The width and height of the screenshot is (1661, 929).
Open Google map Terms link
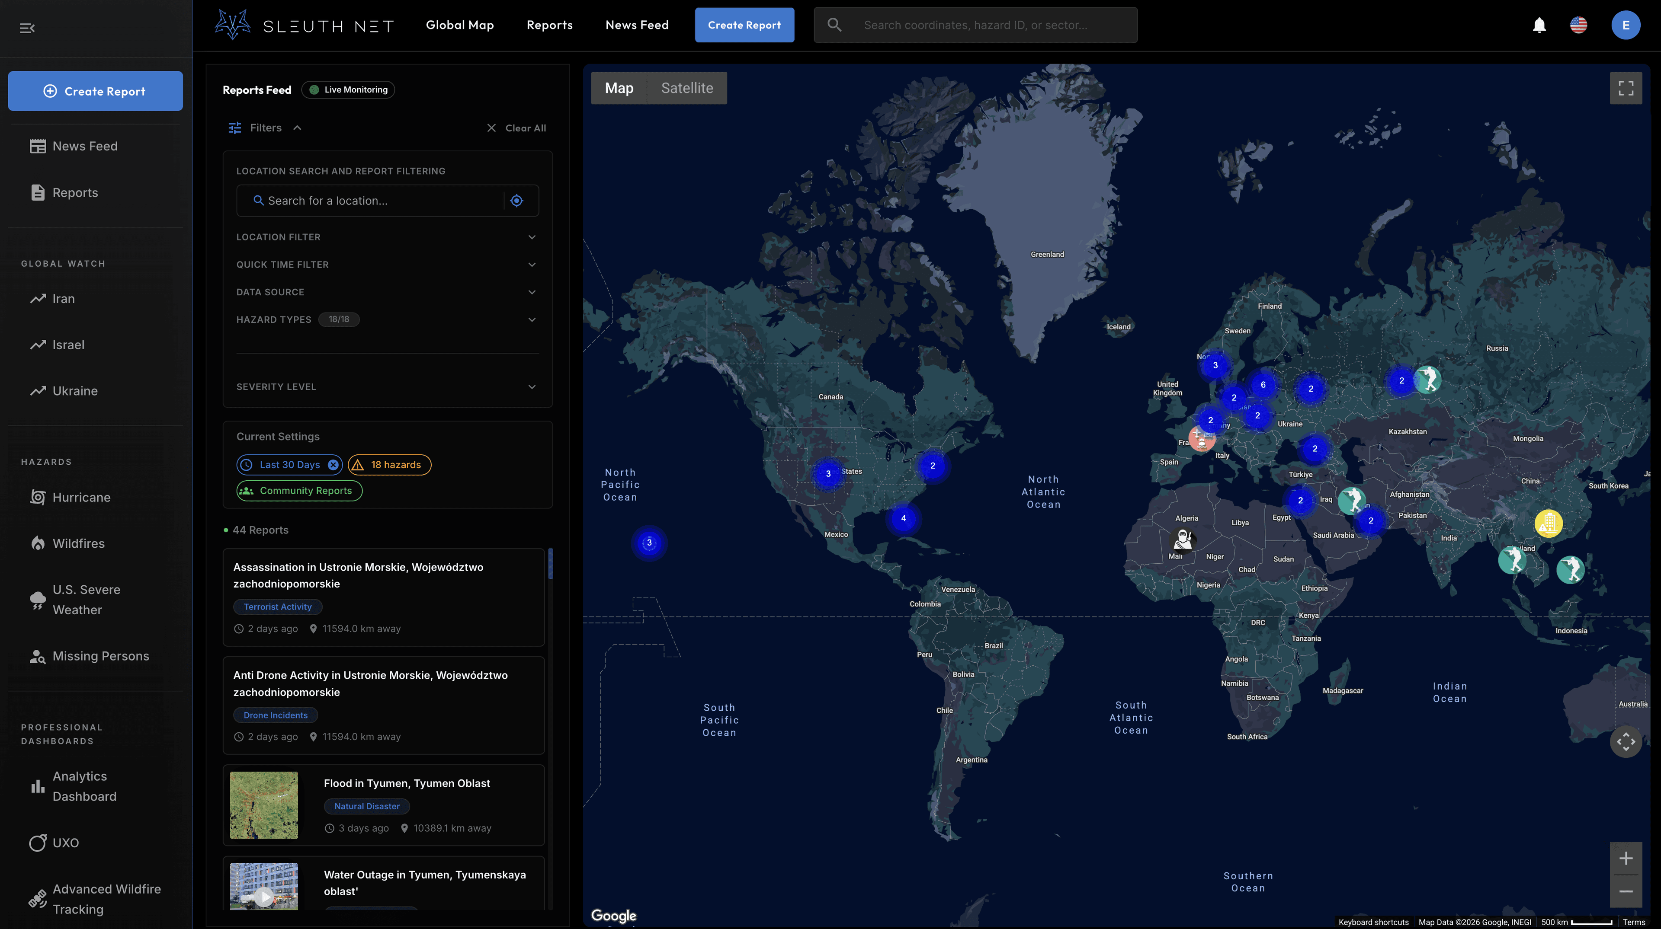pos(1634,922)
